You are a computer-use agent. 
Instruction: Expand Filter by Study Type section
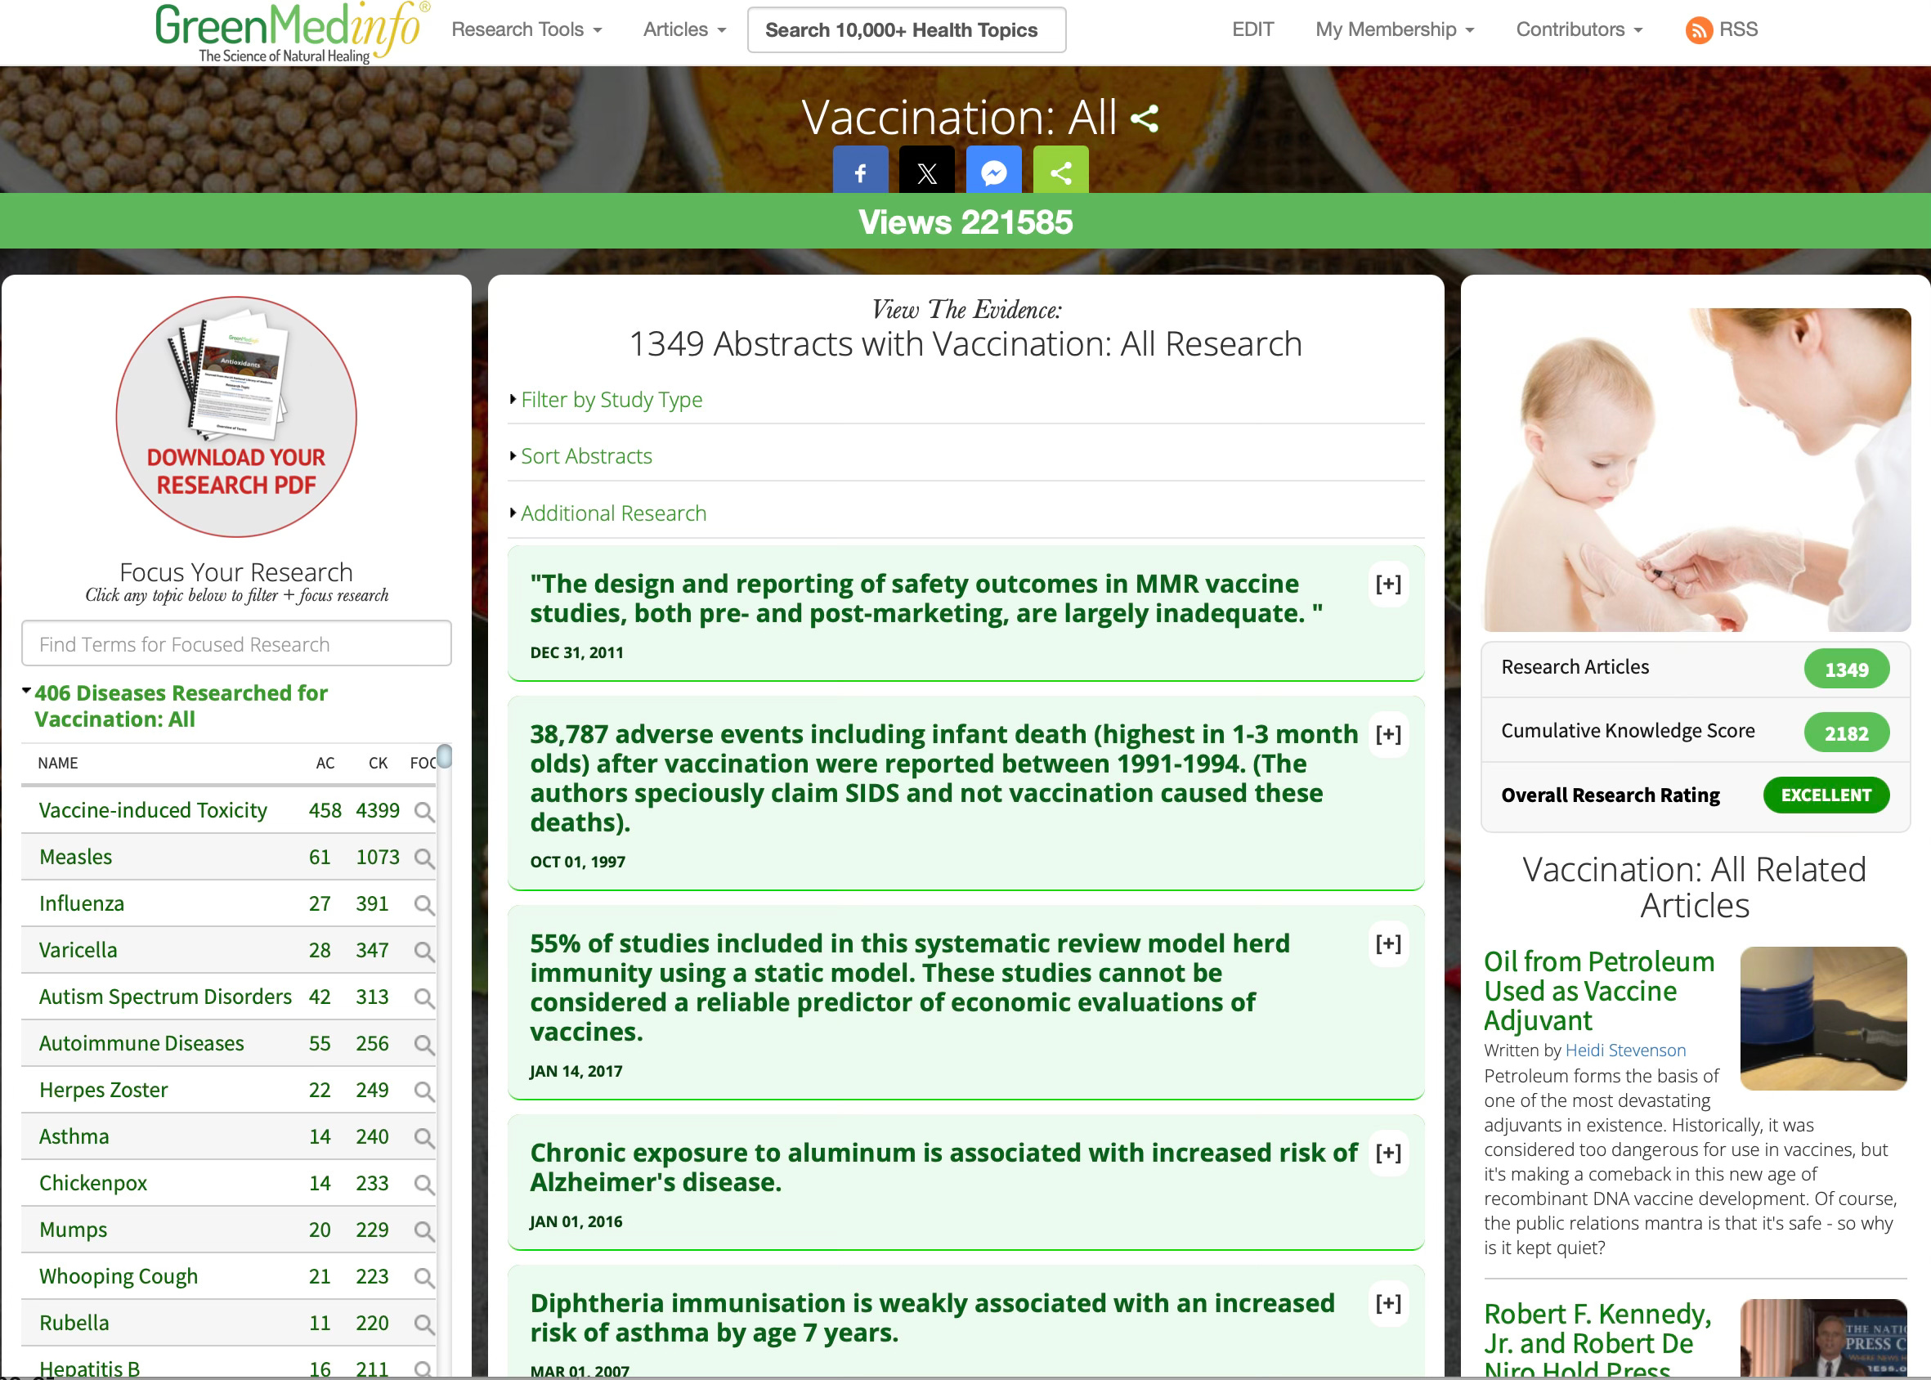(611, 400)
